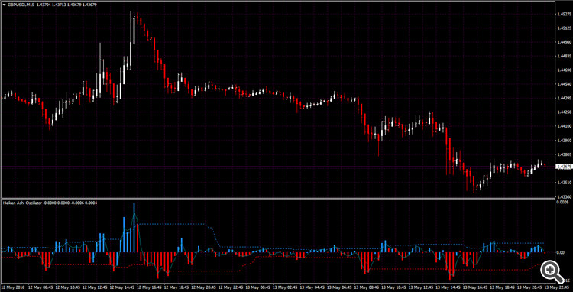Screen dimensions: 573x292
Task: Click the 13 May 16:45 time label
Action: [x=474, y=287]
